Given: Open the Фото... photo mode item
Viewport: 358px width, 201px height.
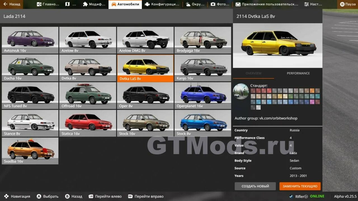Looking at the screenshot, I should click(220, 4).
